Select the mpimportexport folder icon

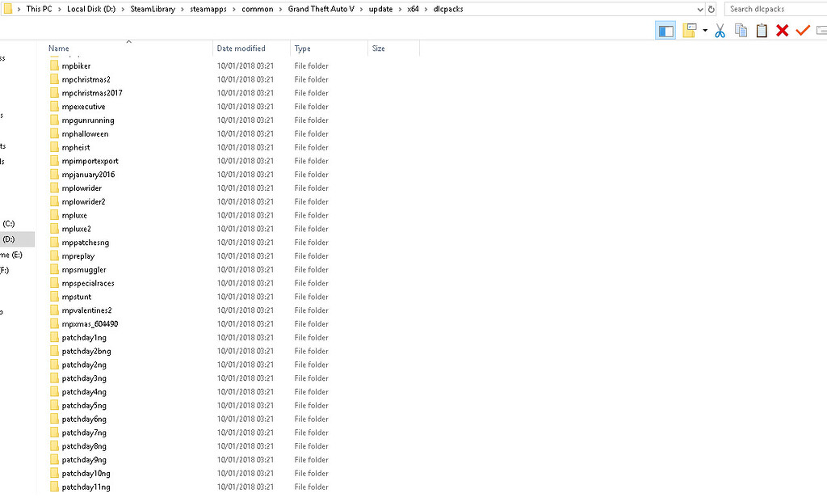54,161
